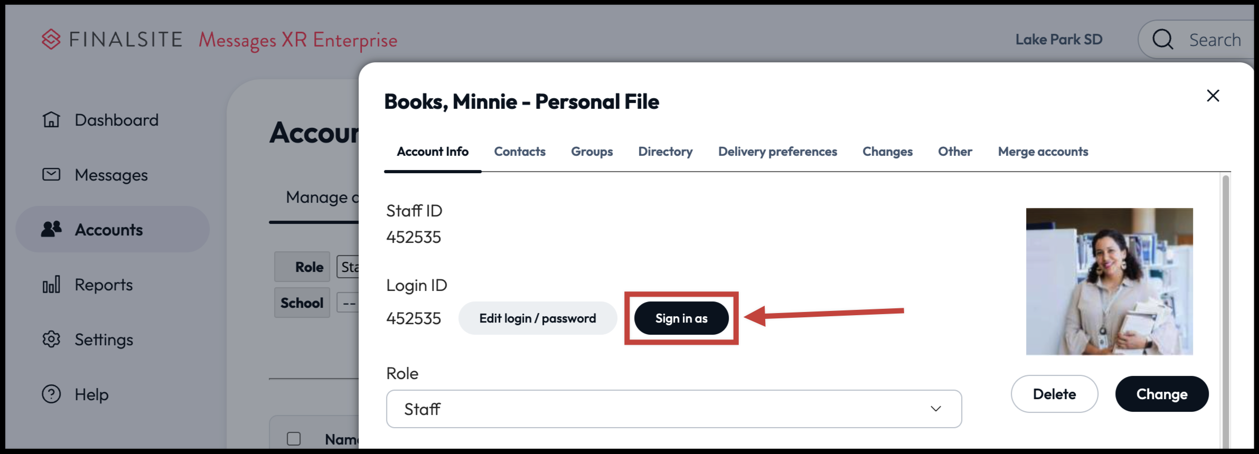This screenshot has height=454, width=1259.
Task: Click the search magnifier icon
Action: coord(1162,40)
